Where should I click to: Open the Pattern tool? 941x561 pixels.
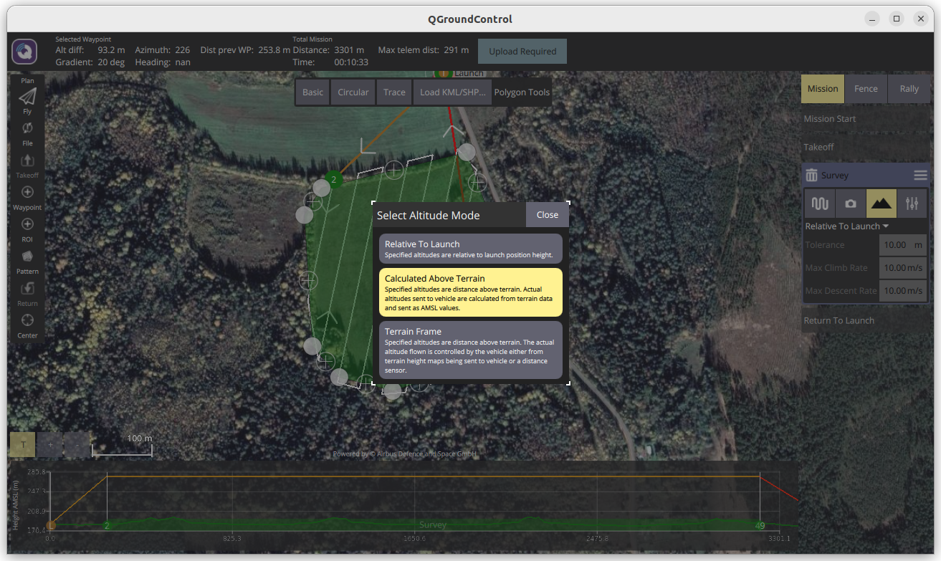click(27, 256)
